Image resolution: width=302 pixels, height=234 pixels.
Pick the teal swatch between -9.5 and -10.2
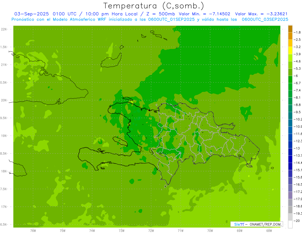290,115
